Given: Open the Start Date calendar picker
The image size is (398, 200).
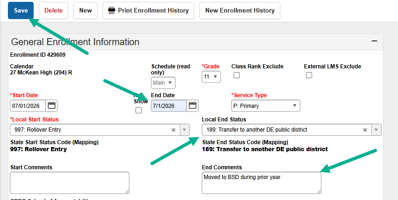Looking at the screenshot, I should (51, 106).
